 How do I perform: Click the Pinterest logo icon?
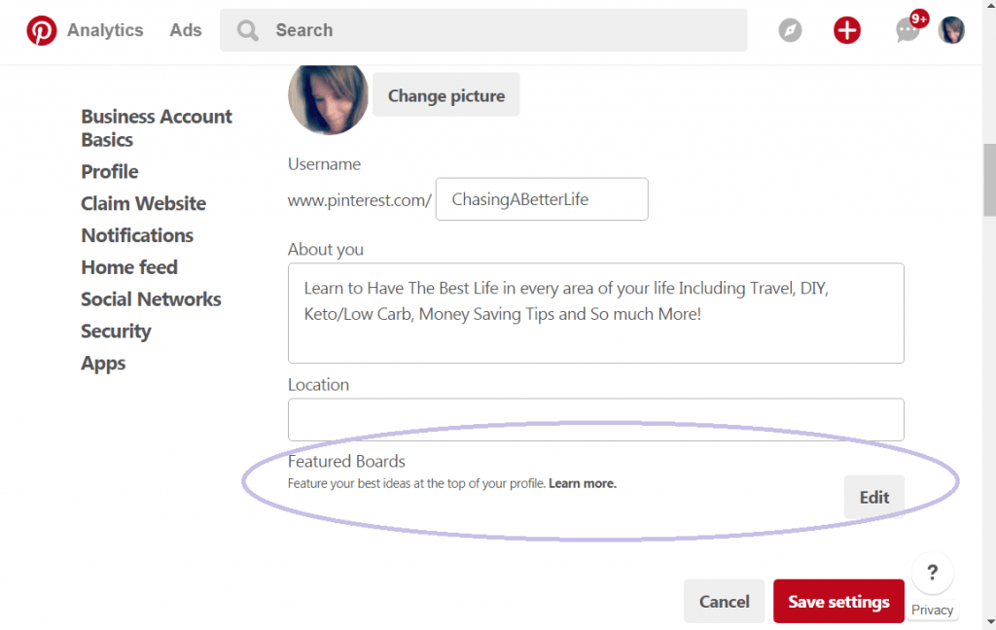click(x=42, y=30)
